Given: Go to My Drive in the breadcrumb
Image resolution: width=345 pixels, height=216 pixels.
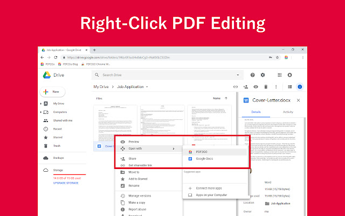Looking at the screenshot, I should pyautogui.click(x=101, y=87).
